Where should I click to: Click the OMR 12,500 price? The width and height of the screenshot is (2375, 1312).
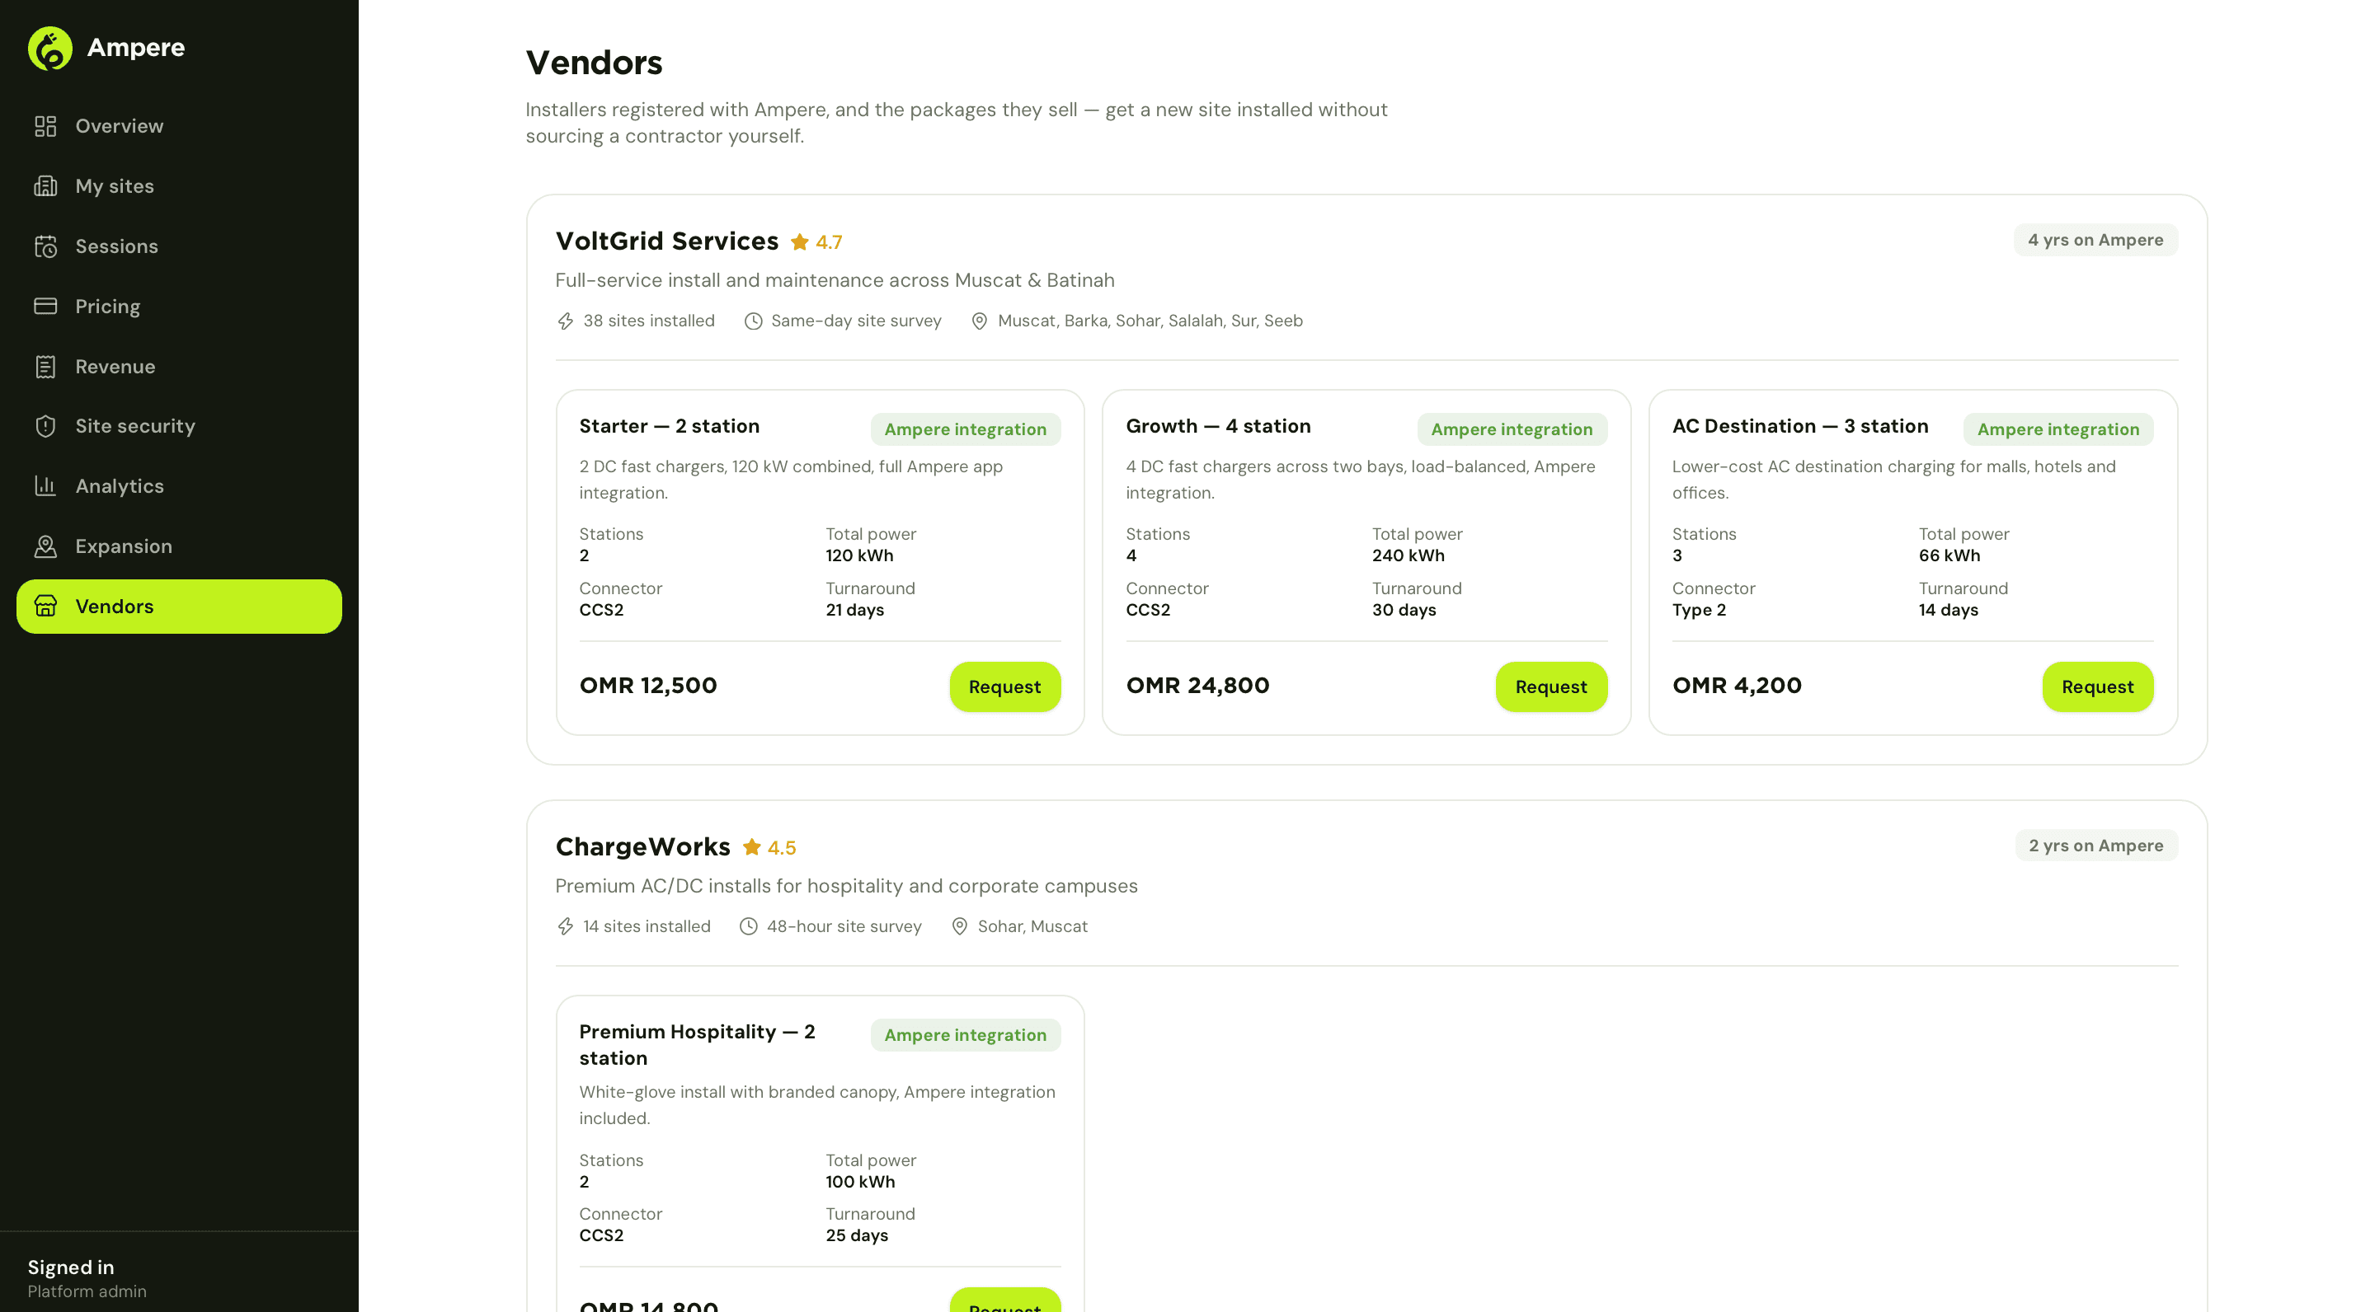647,686
